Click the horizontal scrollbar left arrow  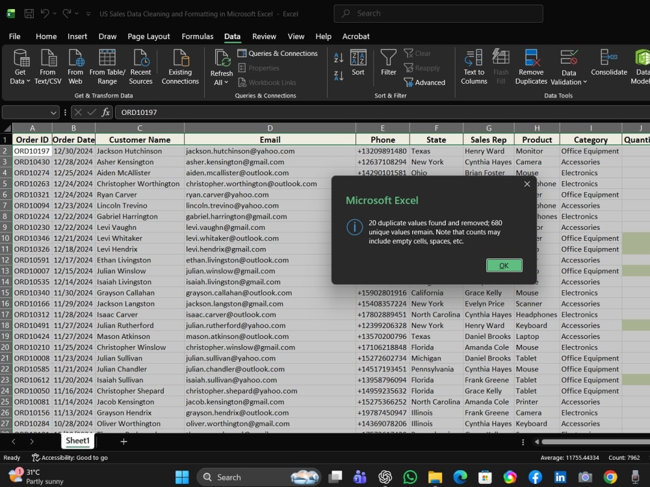[537, 442]
